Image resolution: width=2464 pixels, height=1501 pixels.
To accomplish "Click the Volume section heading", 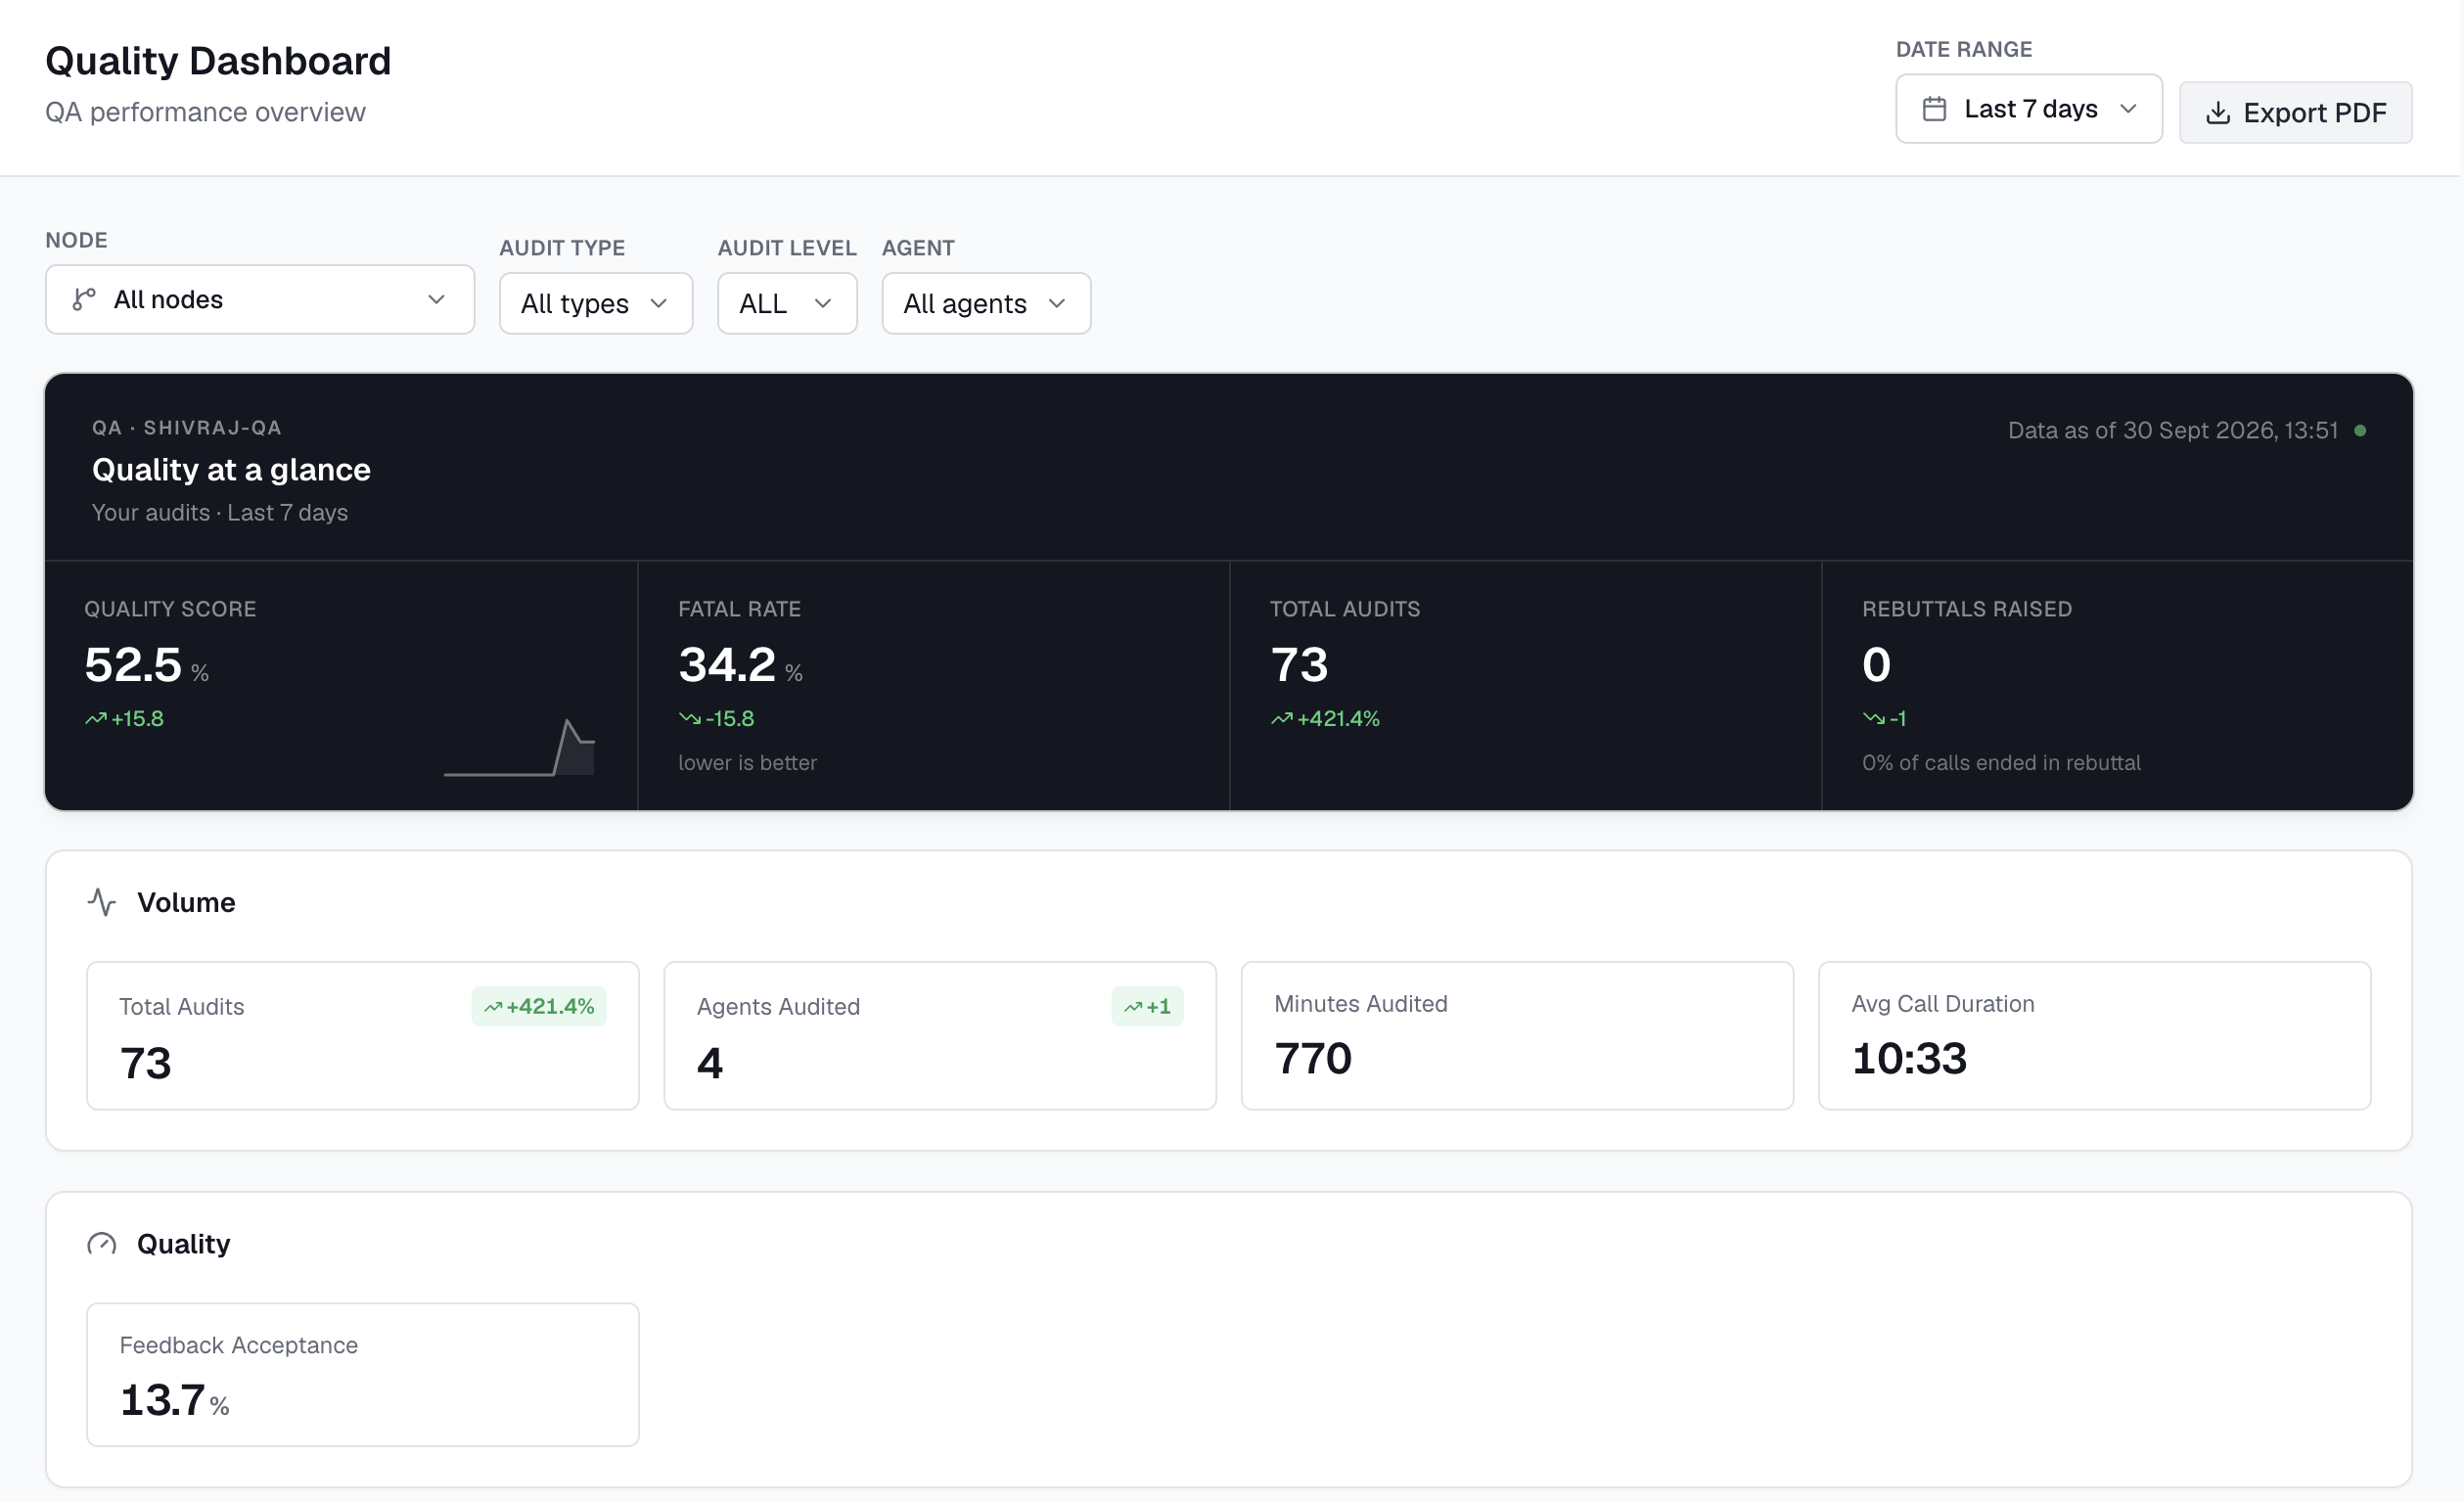I will click(186, 902).
